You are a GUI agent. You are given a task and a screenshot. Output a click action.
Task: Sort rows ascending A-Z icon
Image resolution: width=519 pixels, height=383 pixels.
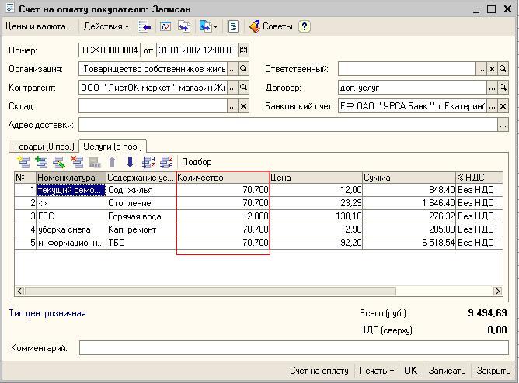[148, 162]
